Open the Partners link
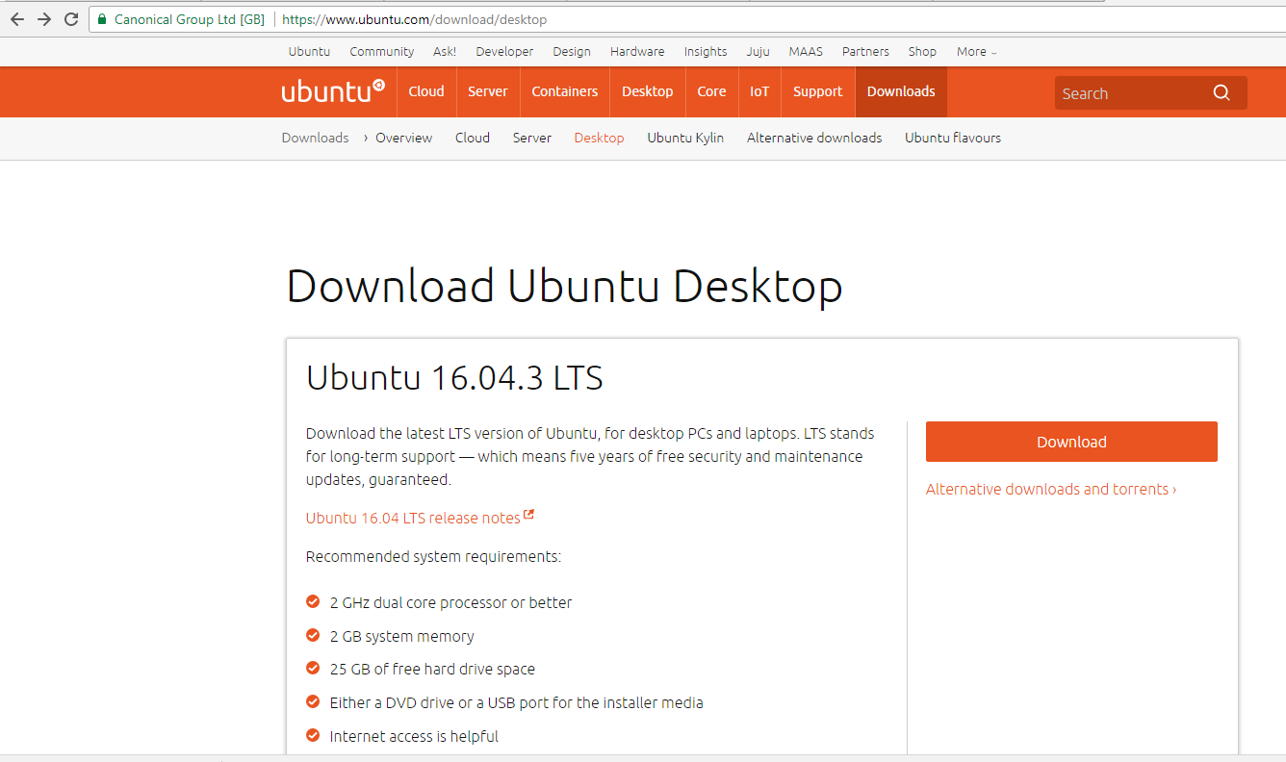 click(x=865, y=52)
